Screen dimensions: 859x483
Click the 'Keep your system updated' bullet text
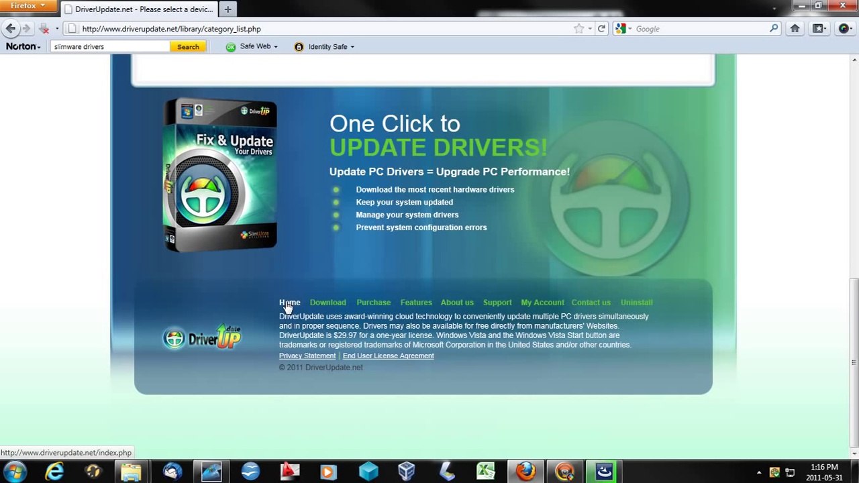tap(404, 202)
